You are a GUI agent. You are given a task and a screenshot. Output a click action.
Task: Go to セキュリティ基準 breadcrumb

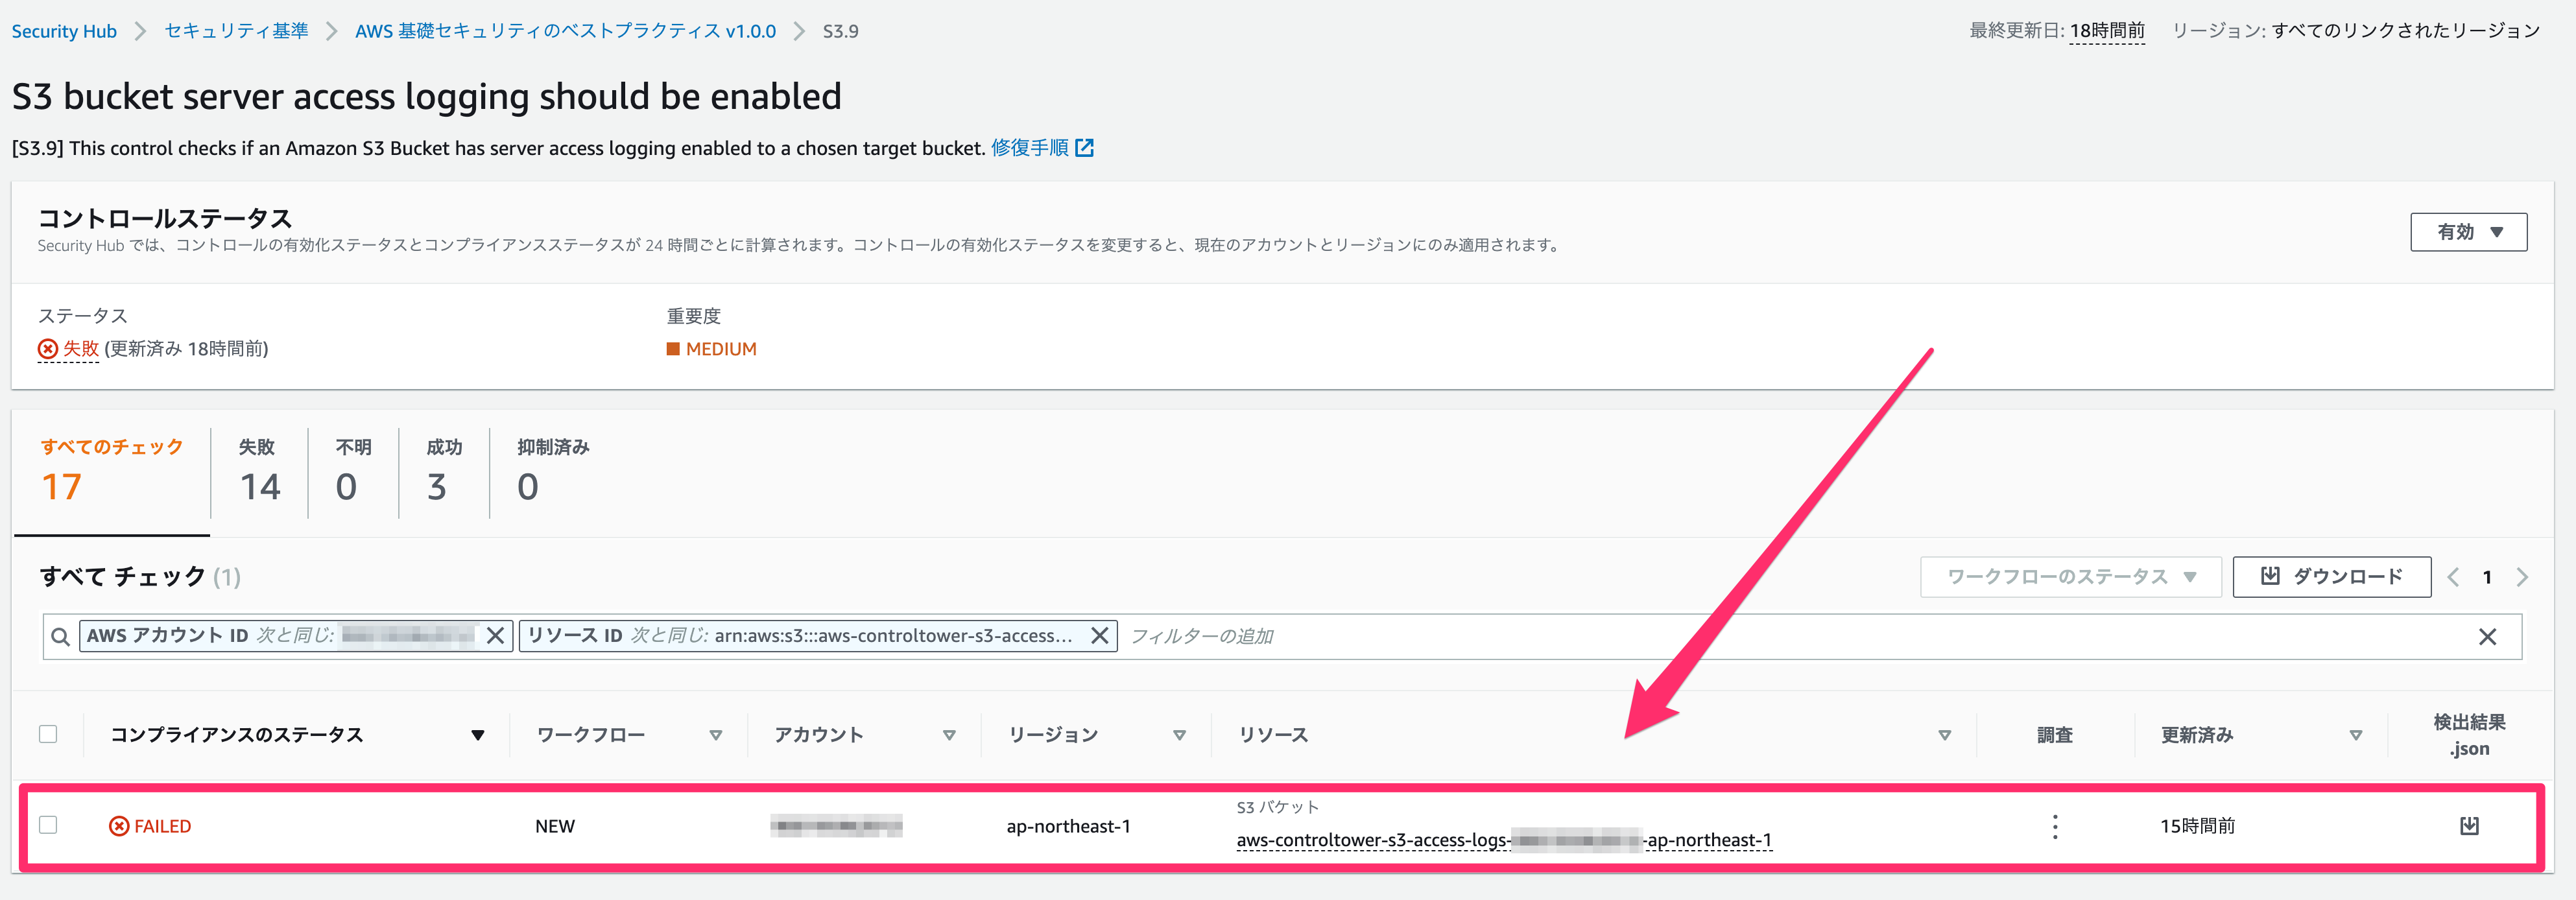point(236,31)
